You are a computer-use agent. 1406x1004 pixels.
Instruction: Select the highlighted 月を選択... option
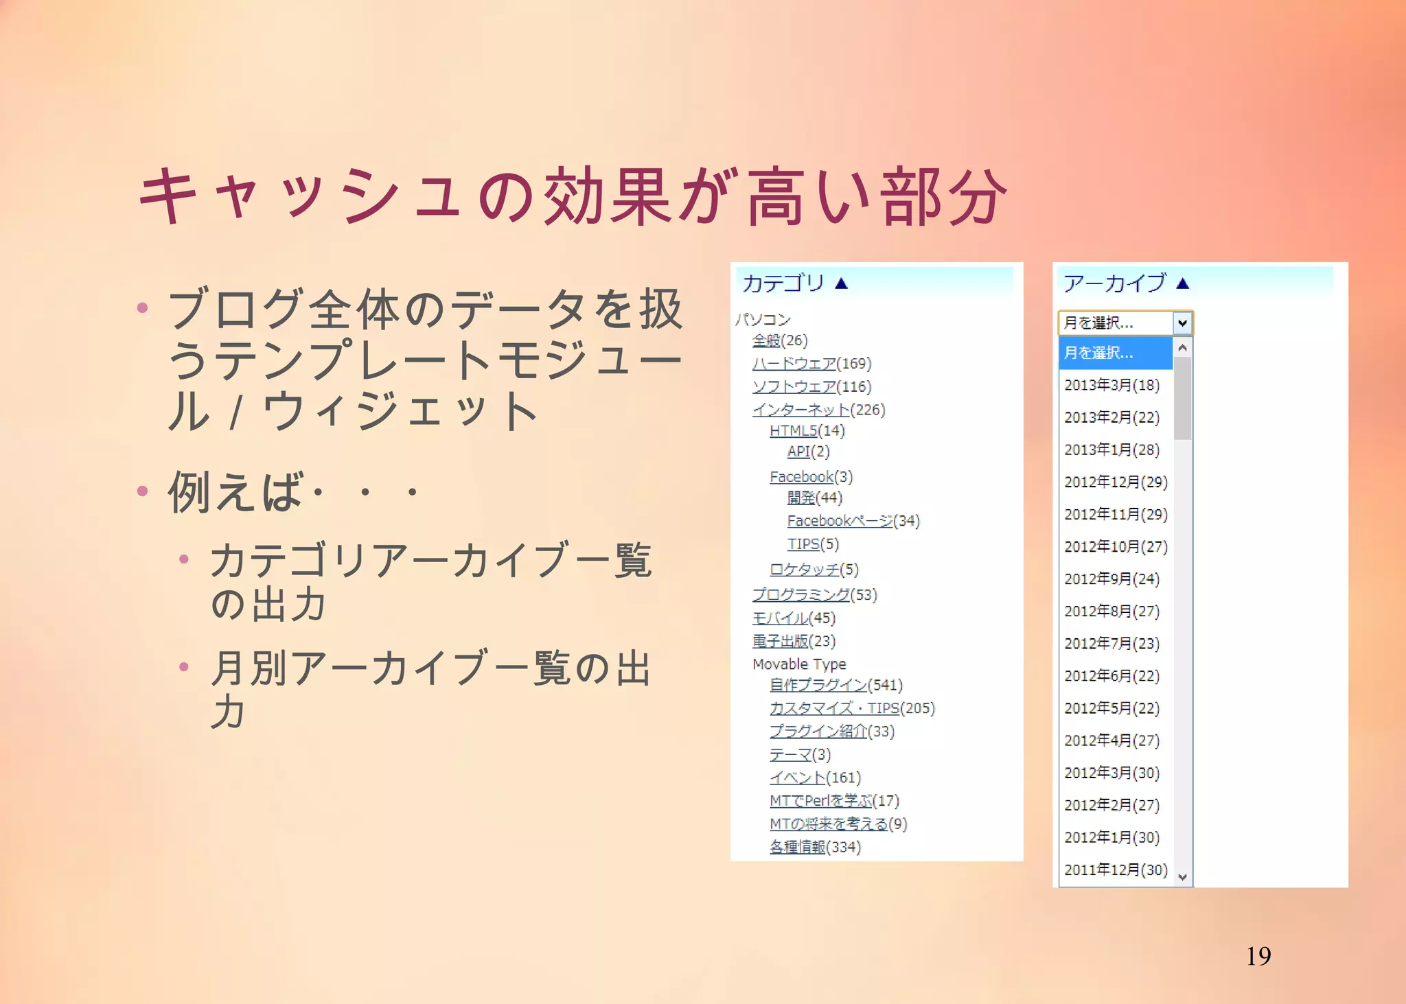point(1116,353)
